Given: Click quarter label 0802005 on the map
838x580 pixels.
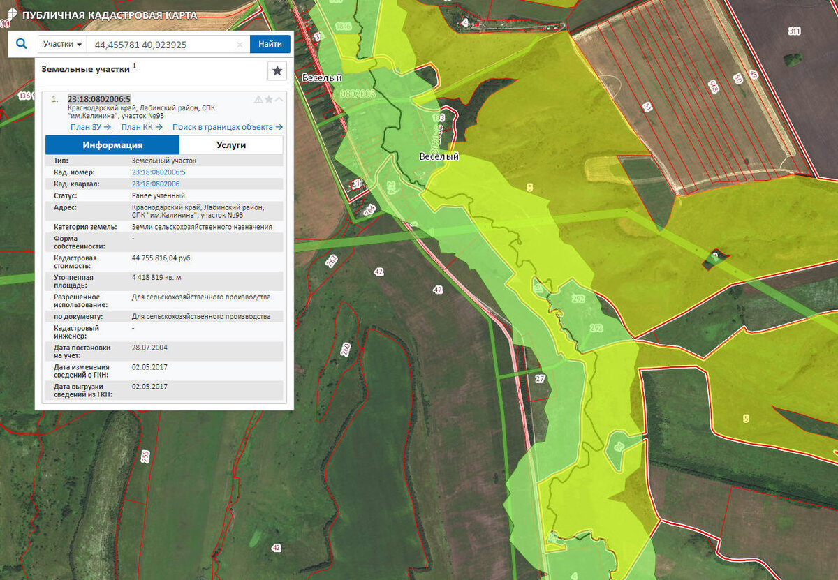Looking at the screenshot, I should pos(357,93).
